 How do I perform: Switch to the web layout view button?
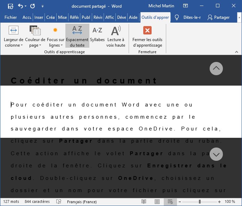click(x=170, y=201)
